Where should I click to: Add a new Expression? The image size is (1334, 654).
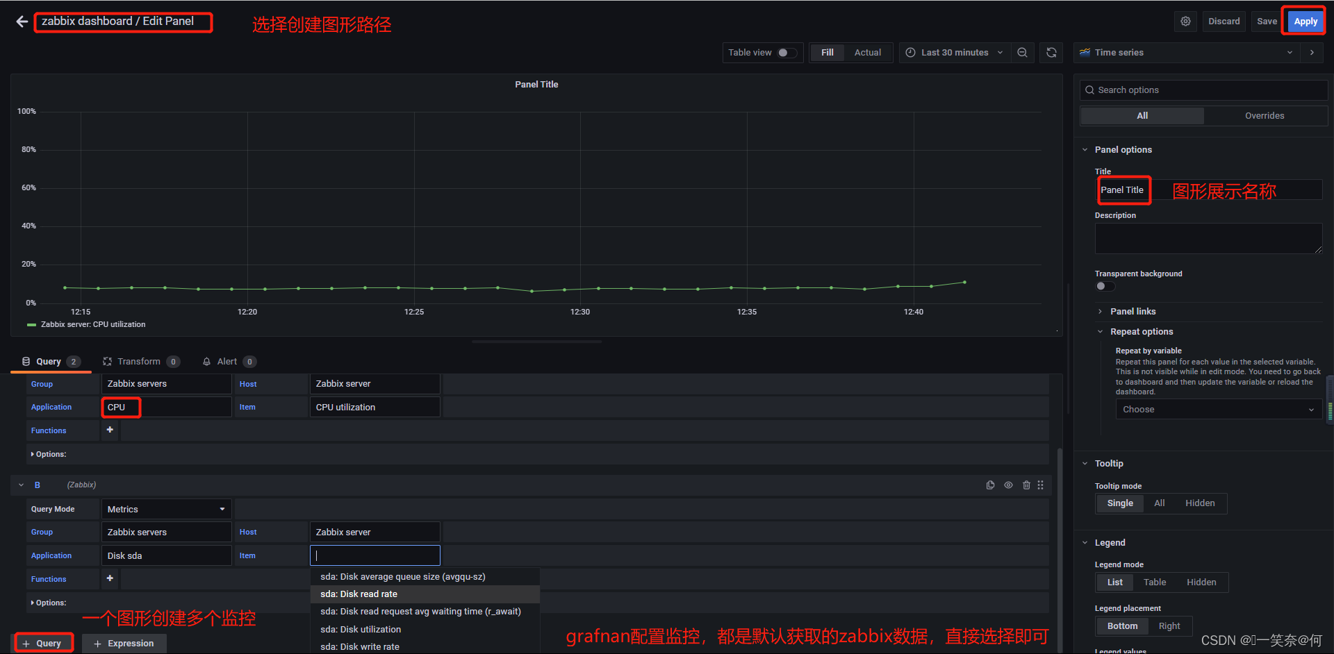tap(124, 644)
